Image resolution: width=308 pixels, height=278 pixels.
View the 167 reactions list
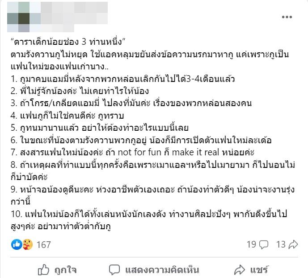coord(44,244)
